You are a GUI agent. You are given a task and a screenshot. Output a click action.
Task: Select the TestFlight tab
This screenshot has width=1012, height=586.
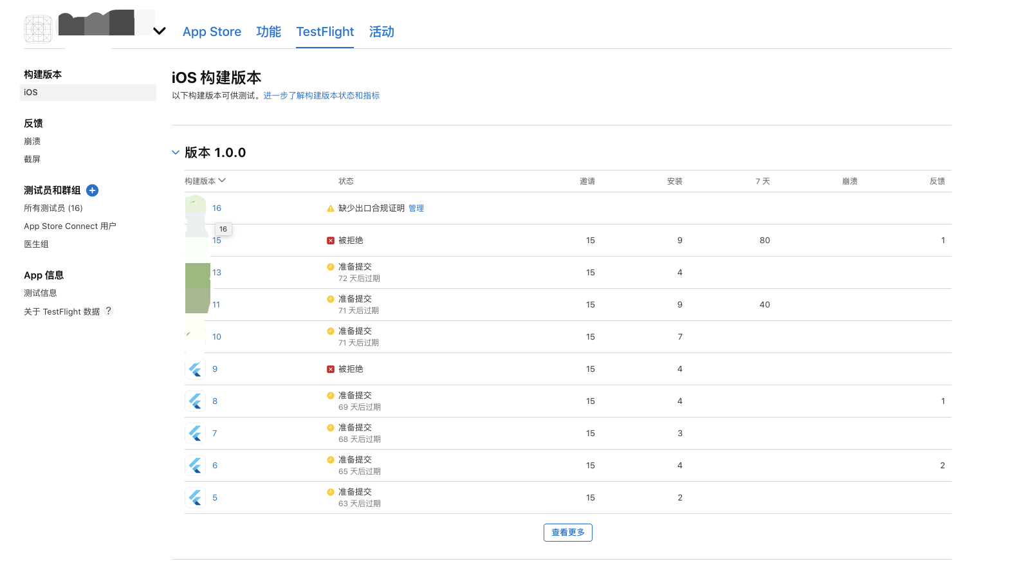(x=325, y=32)
